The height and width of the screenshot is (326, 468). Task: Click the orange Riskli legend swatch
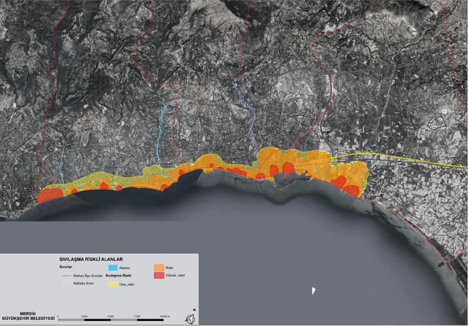[x=158, y=268]
